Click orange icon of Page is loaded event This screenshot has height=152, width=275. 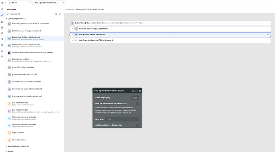point(9,133)
